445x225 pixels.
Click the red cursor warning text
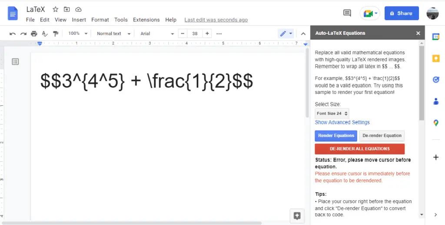pyautogui.click(x=362, y=177)
